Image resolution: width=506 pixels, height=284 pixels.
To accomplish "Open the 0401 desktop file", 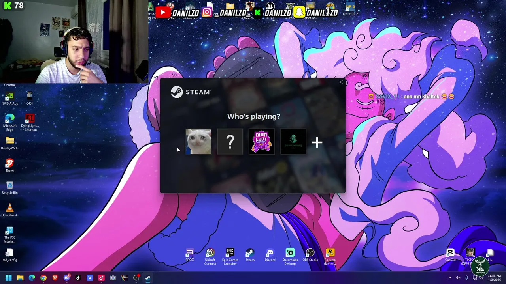I will click(30, 99).
